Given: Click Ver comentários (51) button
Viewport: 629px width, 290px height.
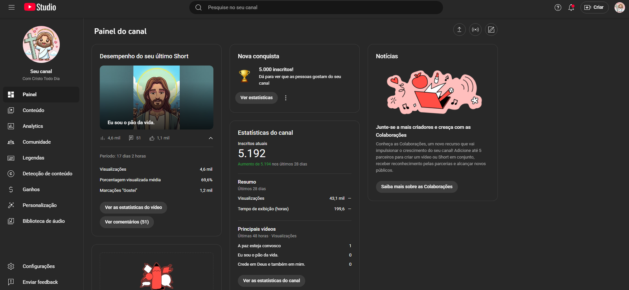Looking at the screenshot, I should tap(127, 222).
